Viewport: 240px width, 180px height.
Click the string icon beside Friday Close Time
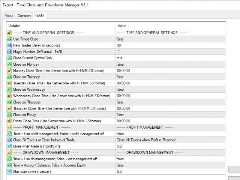9,121
